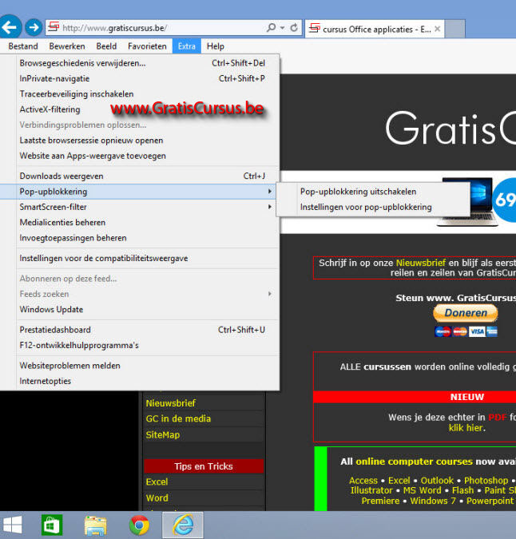The width and height of the screenshot is (516, 539).
Task: Click the klik hier link
Action: pyautogui.click(x=466, y=428)
